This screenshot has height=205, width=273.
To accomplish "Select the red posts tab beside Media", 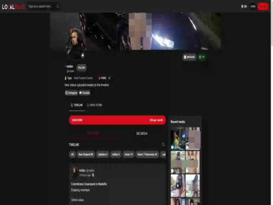I will [x=93, y=133].
